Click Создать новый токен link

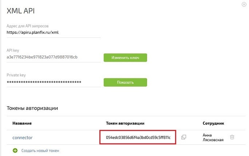[x=40, y=151]
